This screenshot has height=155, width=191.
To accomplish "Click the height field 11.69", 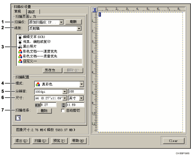I will (x=75, y=105).
